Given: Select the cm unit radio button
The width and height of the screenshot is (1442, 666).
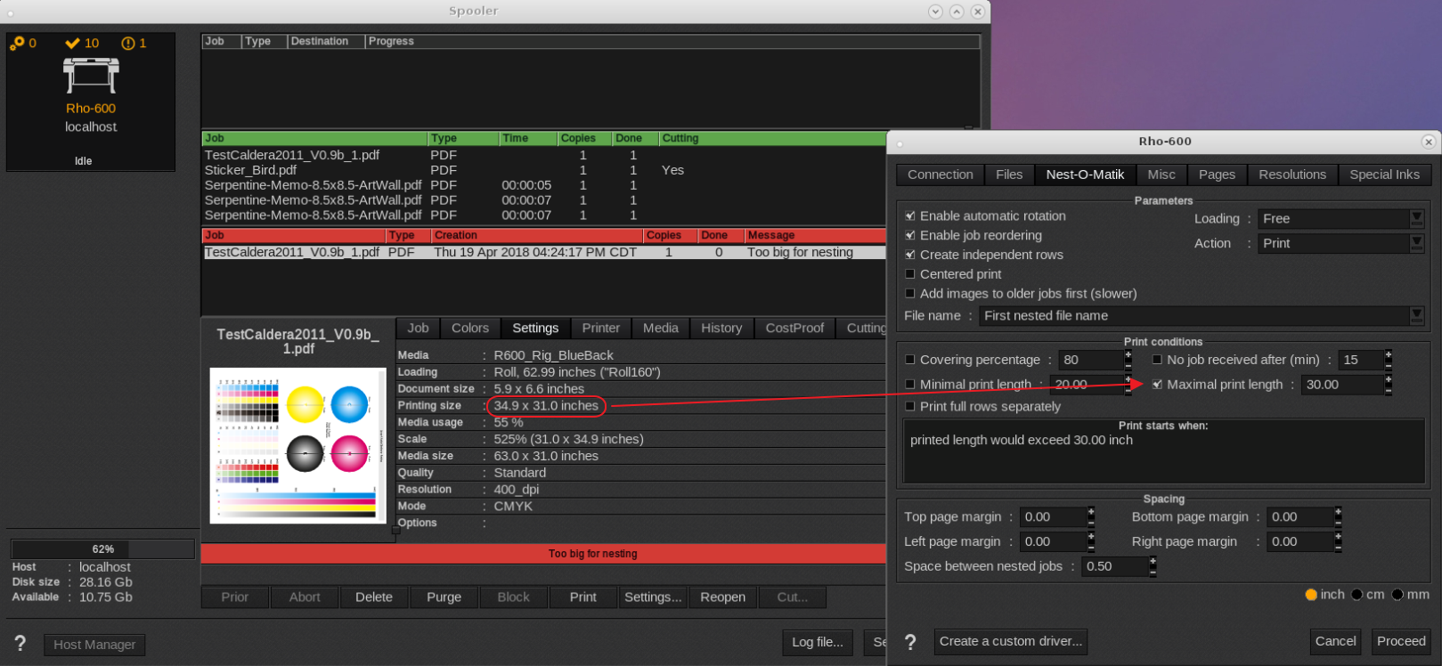Looking at the screenshot, I should (x=1356, y=595).
